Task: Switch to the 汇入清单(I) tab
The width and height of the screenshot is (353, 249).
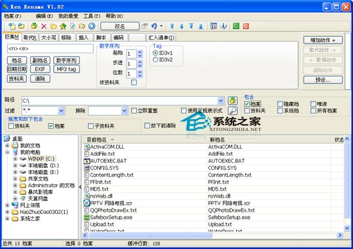Action: pyautogui.click(x=161, y=38)
